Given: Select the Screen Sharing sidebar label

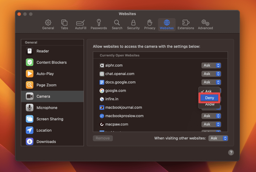Looking at the screenshot, I should point(50,119).
